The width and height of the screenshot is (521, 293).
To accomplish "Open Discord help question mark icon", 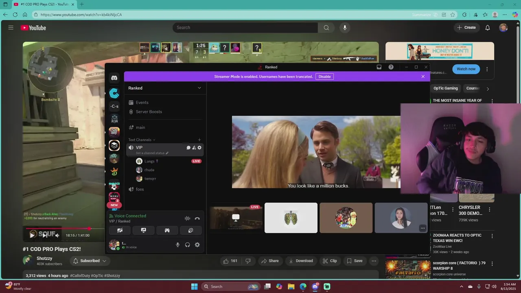I will (x=391, y=67).
